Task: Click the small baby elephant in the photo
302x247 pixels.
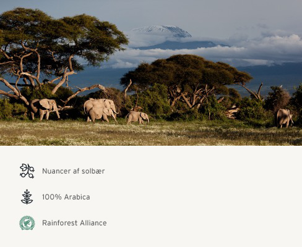Action: (137, 117)
